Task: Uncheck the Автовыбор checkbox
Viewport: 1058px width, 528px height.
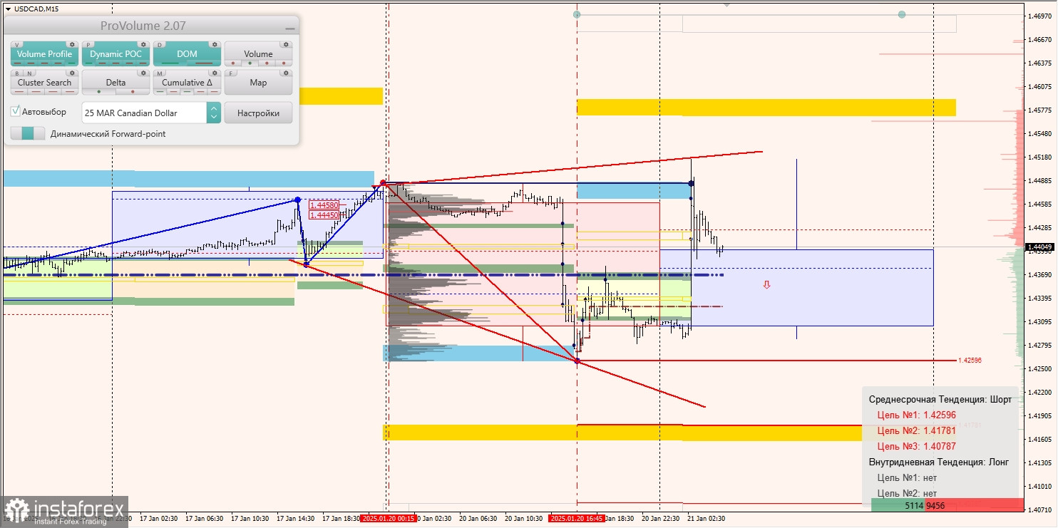Action: click(x=15, y=111)
